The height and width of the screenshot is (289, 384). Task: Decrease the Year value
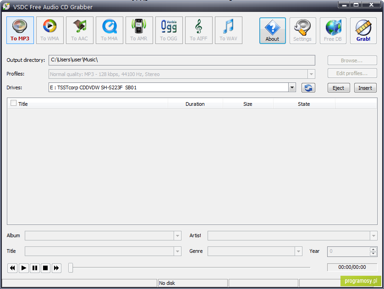point(373,254)
